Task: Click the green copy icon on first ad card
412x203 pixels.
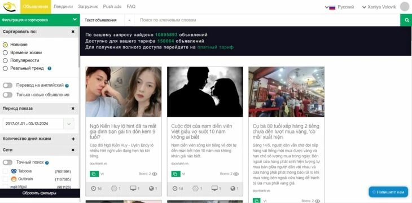Action: click(x=94, y=174)
